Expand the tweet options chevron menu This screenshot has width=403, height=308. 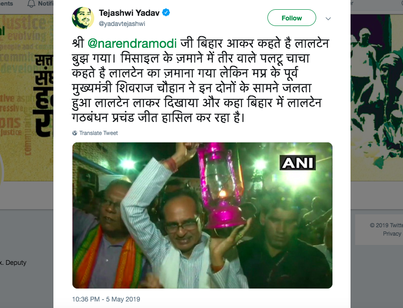(x=328, y=19)
